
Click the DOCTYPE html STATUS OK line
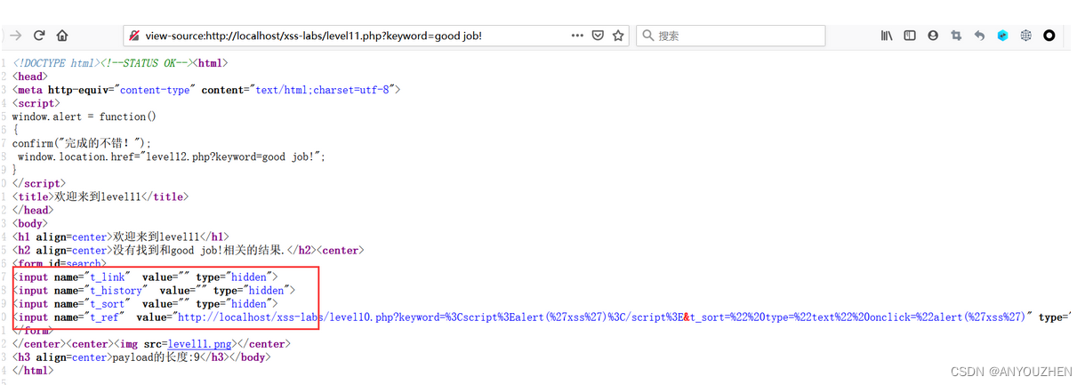[120, 63]
